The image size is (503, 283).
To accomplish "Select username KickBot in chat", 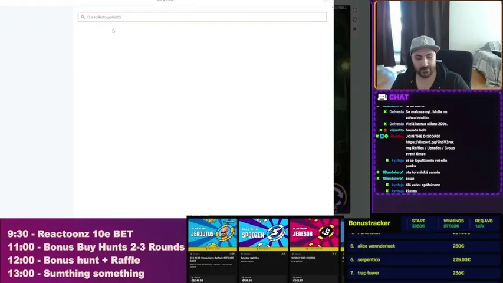I will point(397,136).
